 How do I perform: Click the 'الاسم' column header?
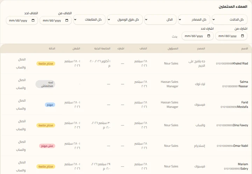[x=245, y=49]
